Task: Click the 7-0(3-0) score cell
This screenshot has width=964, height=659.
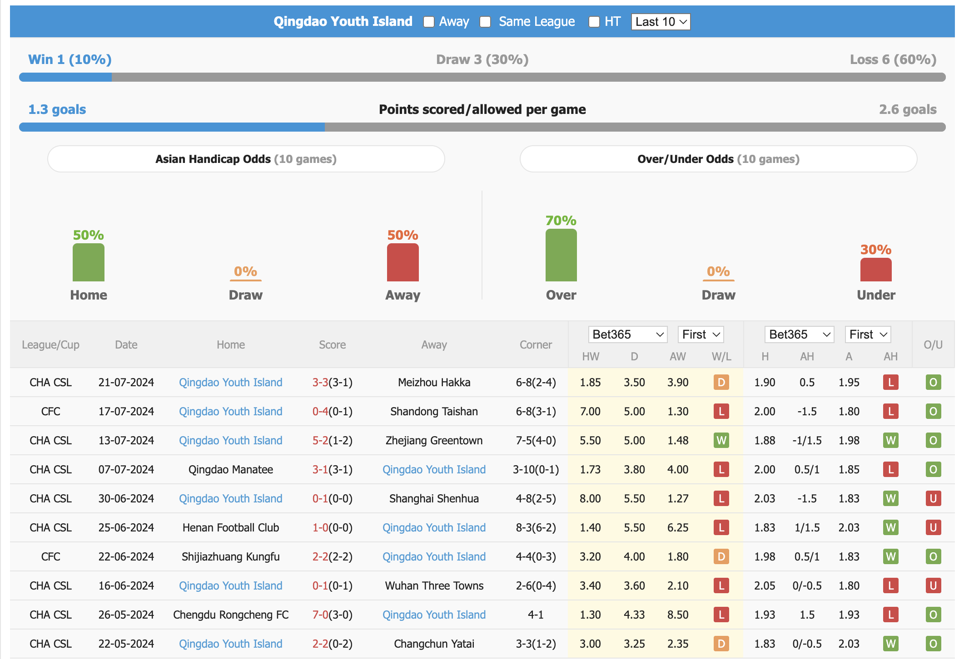Action: click(x=333, y=615)
